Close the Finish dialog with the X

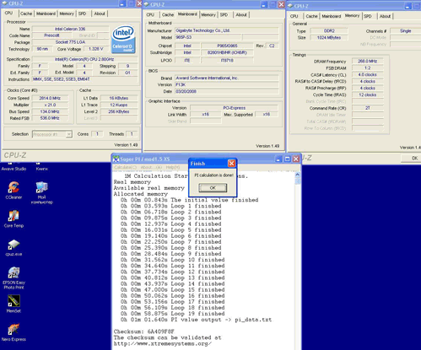coord(231,164)
